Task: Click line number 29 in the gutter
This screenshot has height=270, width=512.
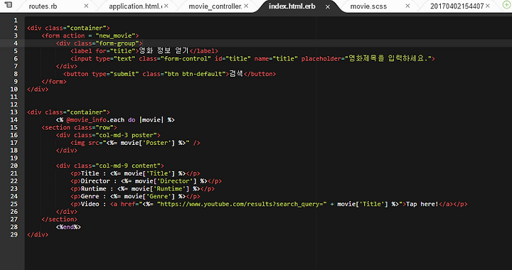Action: coord(14,234)
